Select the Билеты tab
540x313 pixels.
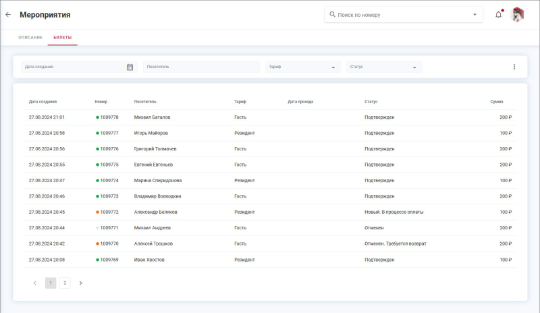[63, 37]
